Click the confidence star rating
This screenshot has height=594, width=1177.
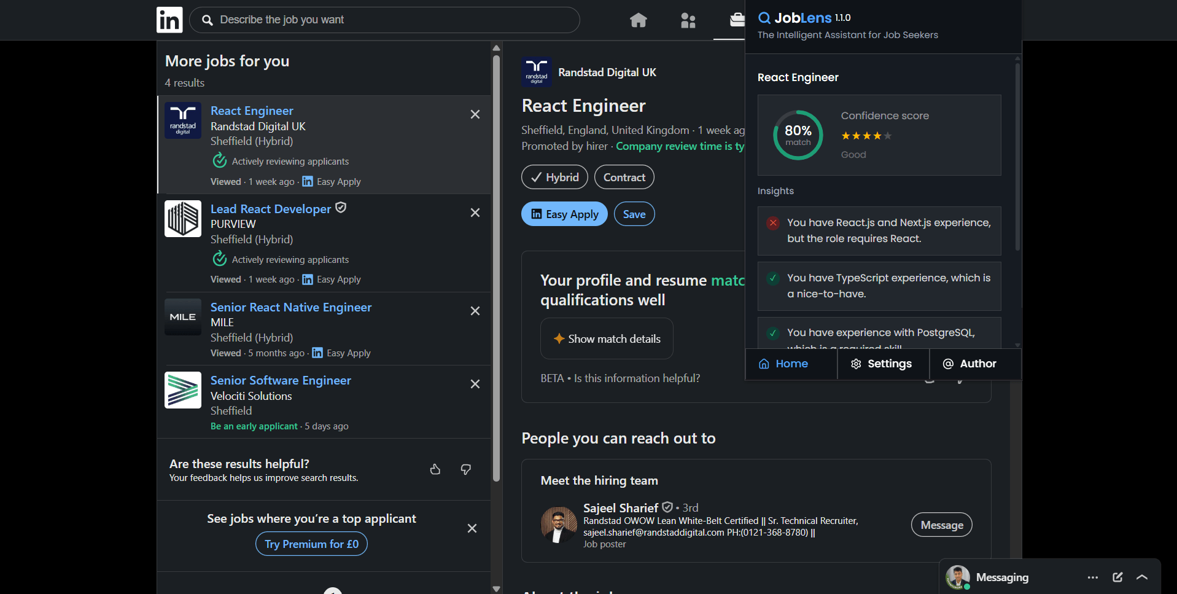coord(866,136)
